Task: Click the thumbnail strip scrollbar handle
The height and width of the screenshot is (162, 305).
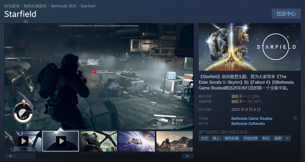Action: pyautogui.click(x=26, y=156)
